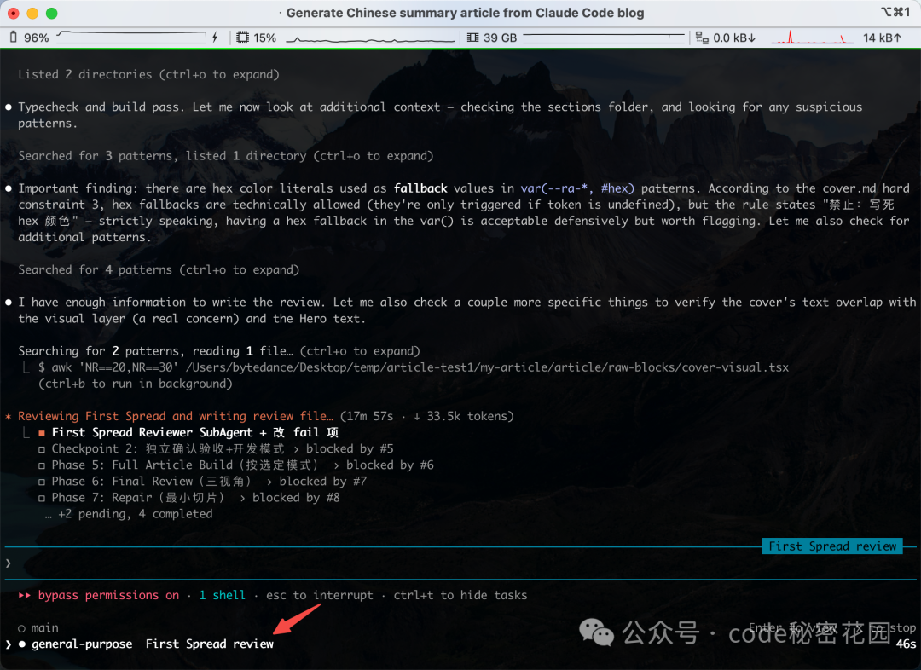921x670 pixels.
Task: Click the 46s timer text
Action: [906, 644]
